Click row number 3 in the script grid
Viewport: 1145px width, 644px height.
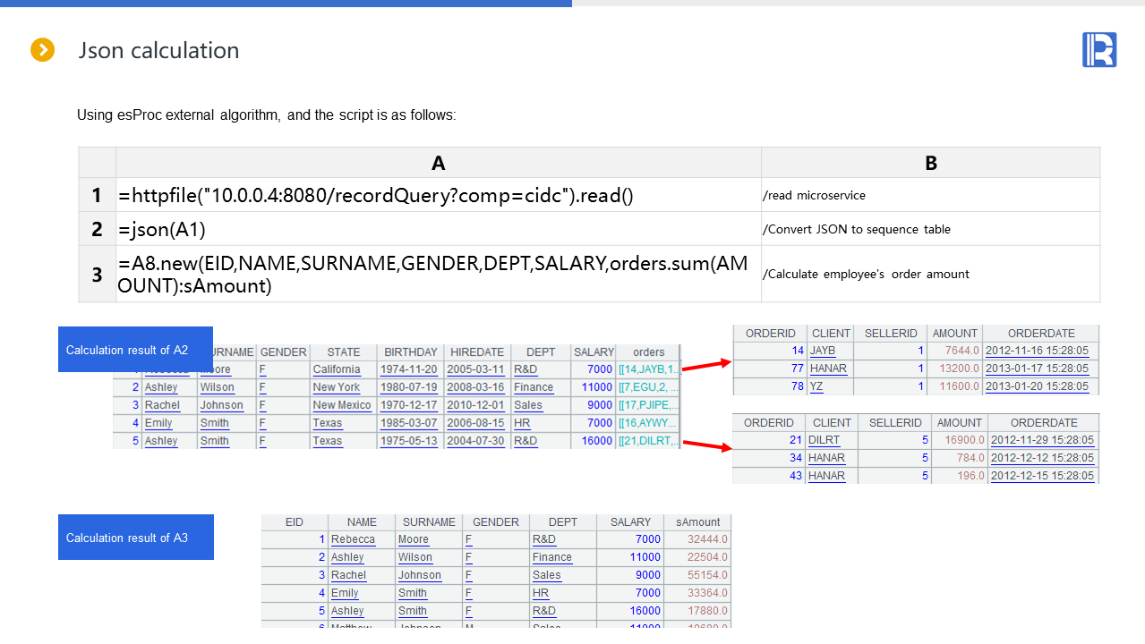click(97, 275)
